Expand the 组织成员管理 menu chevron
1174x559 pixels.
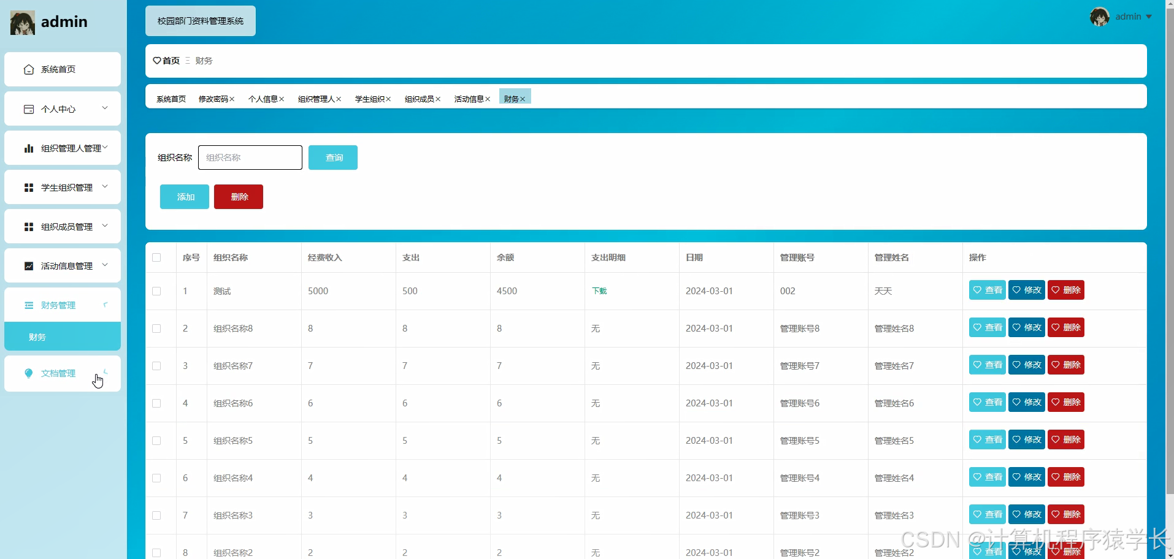coord(105,226)
